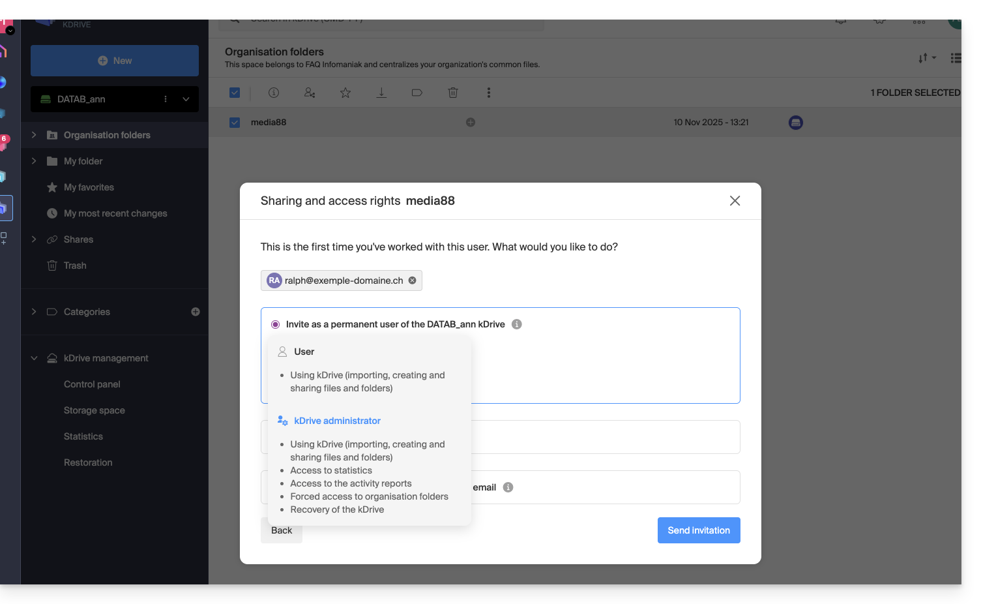Choose the User role option
The width and height of the screenshot is (981, 604).
click(x=304, y=352)
